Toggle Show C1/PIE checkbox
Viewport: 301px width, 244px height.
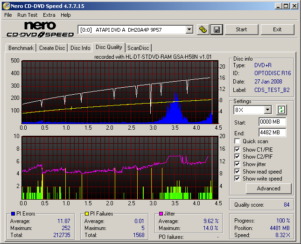coord(237,149)
